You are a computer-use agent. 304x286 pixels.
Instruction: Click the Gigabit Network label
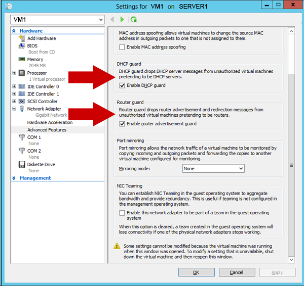51,115
